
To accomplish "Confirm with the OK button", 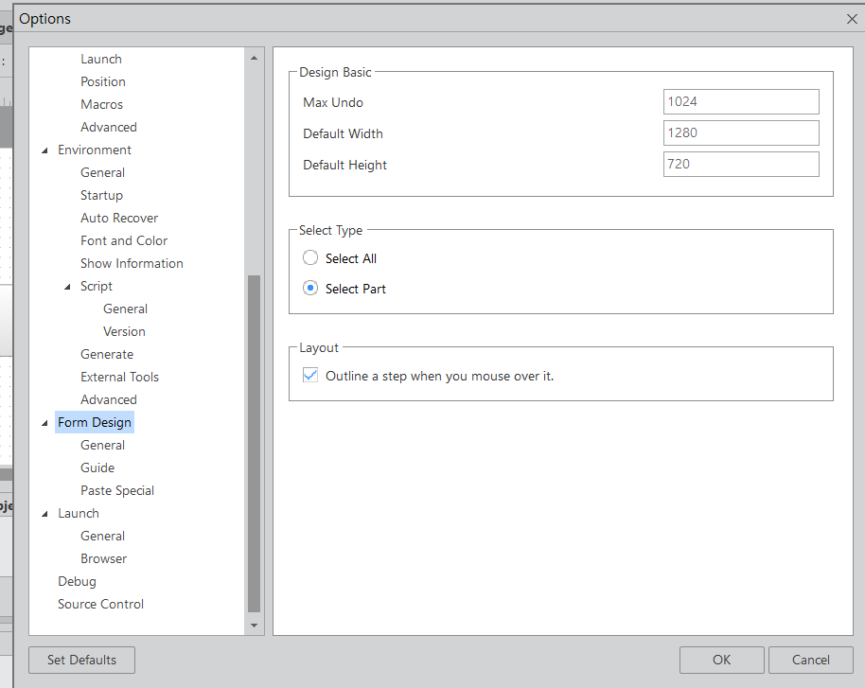I will point(721,660).
